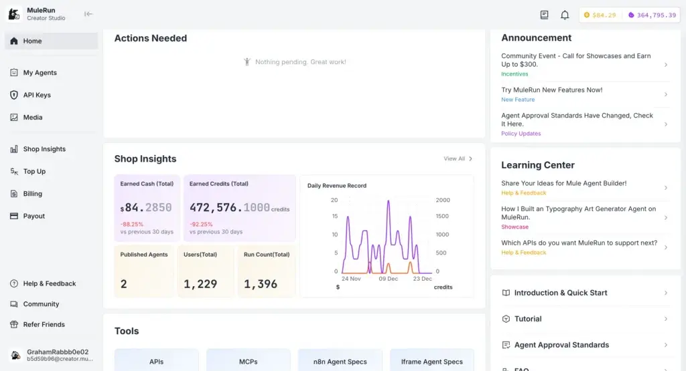Click the Earned Cash (Total) card
The width and height of the screenshot is (686, 371).
coord(147,208)
